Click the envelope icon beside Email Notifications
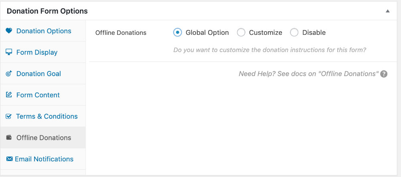The height and width of the screenshot is (177, 401). point(9,159)
